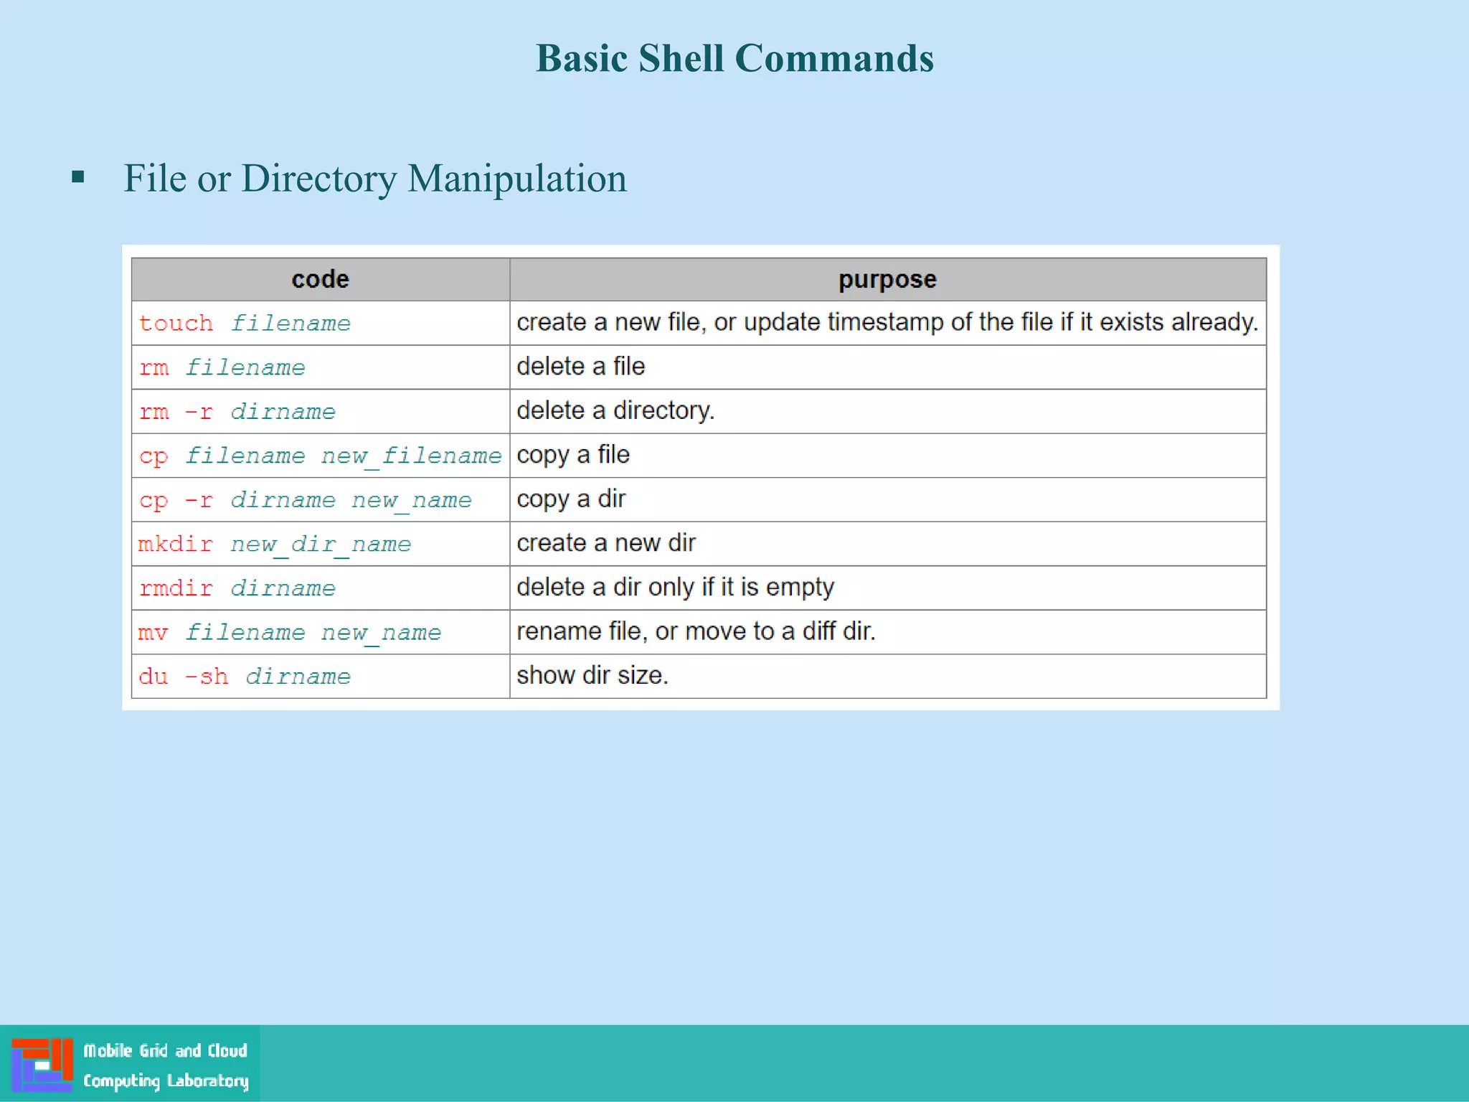The image size is (1469, 1102).
Task: Select the 'mv filename new_name' cell
Action: pos(321,632)
